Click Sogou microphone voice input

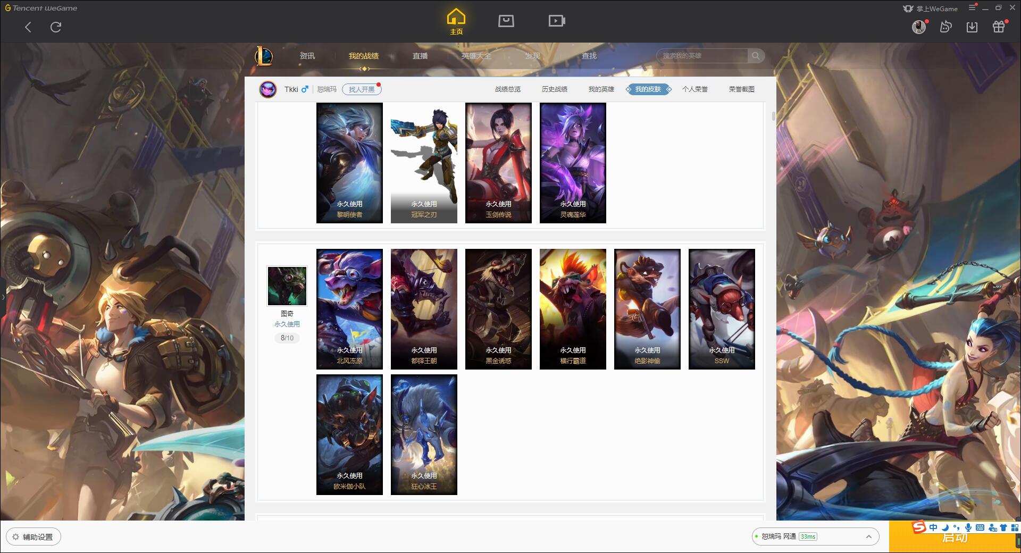[x=968, y=527]
